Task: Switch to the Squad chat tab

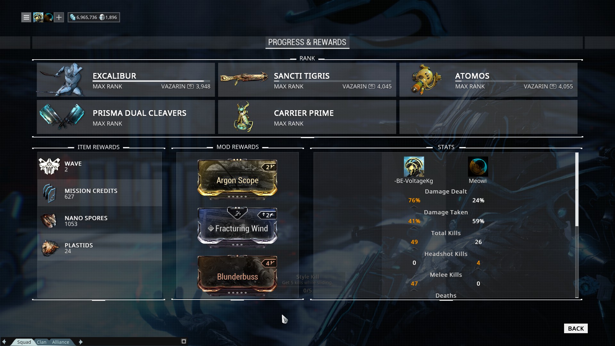Action: pyautogui.click(x=24, y=342)
